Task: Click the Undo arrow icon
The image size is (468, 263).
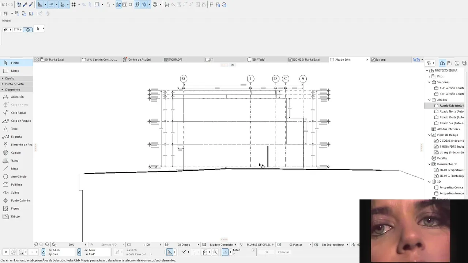Action: [x=4, y=5]
